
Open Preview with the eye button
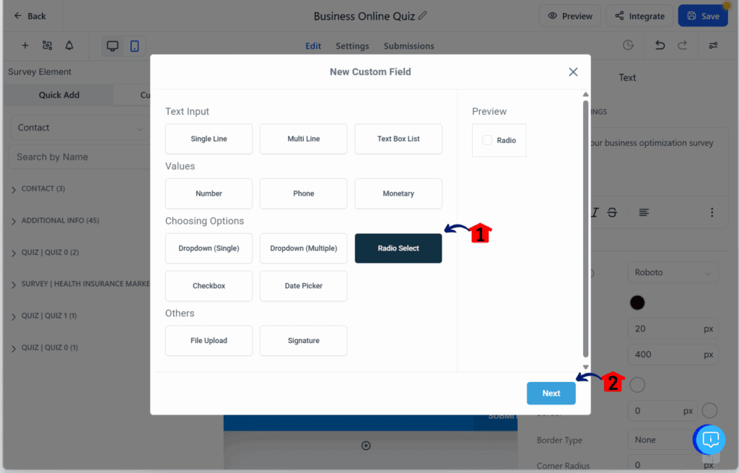tap(570, 16)
